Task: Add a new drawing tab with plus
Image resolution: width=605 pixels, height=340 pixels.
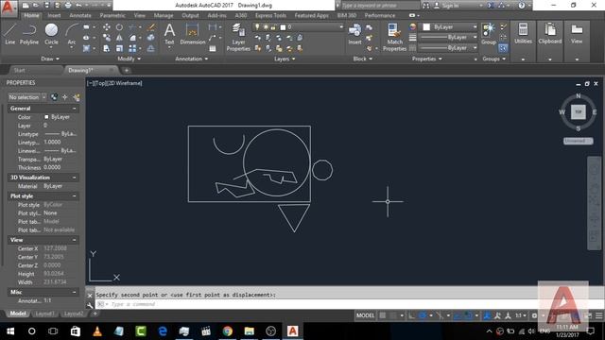Action: [x=126, y=70]
